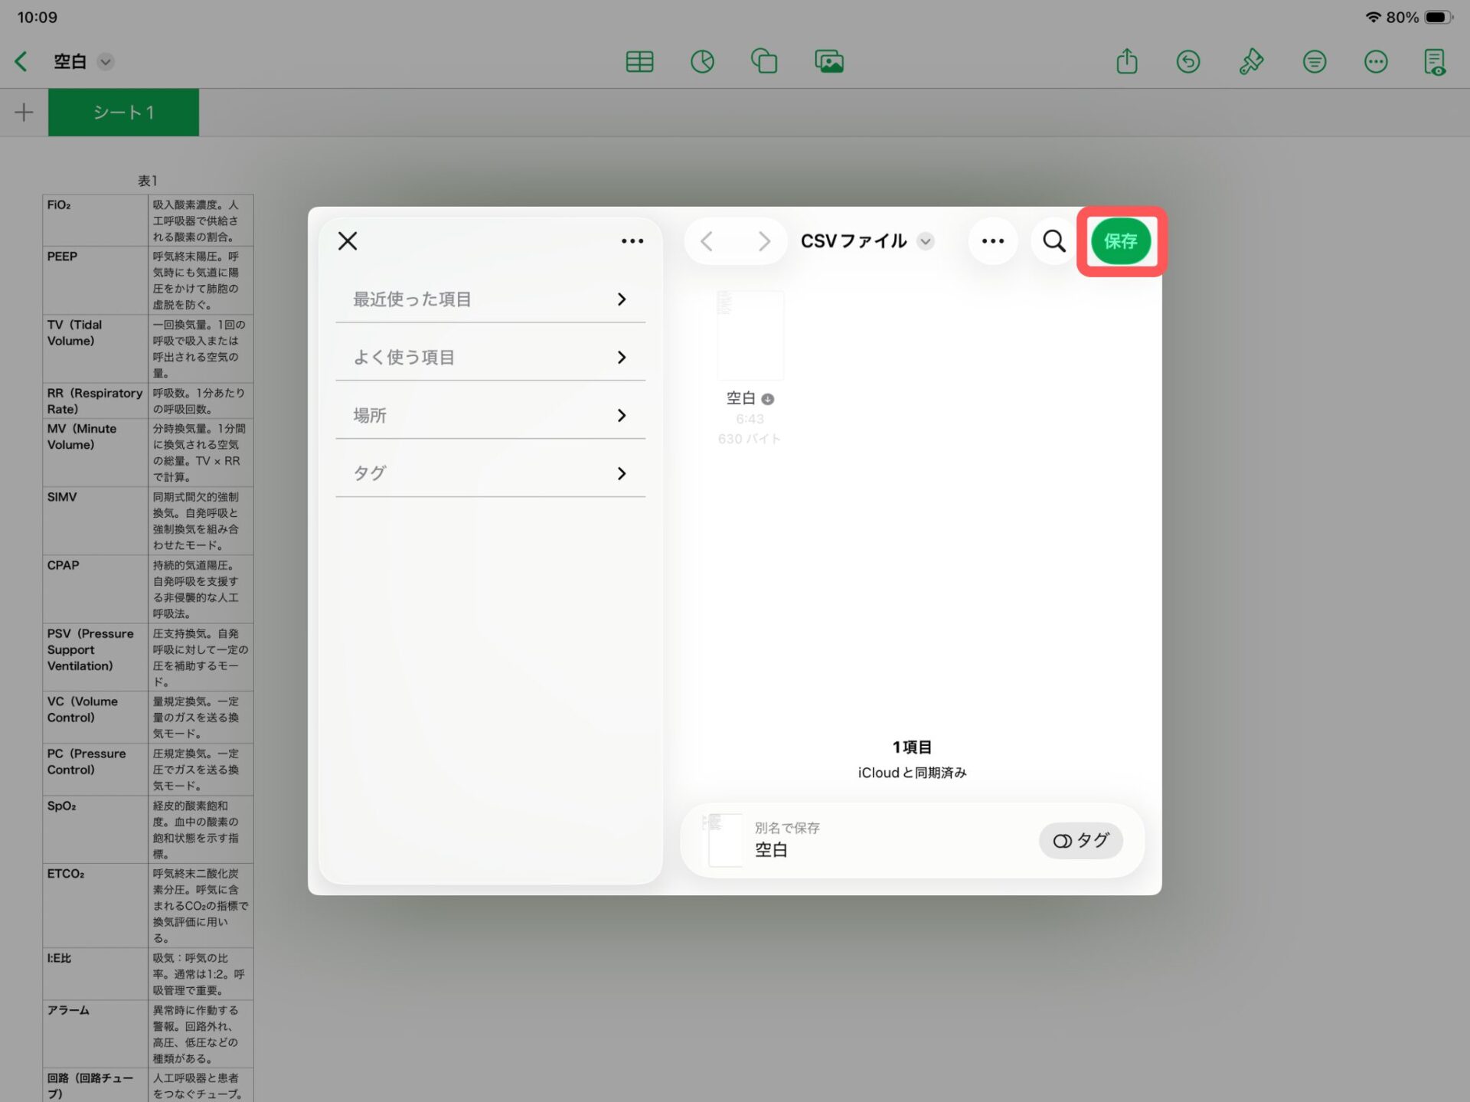1470x1102 pixels.
Task: Expand the タグ section in sidebar
Action: (490, 474)
